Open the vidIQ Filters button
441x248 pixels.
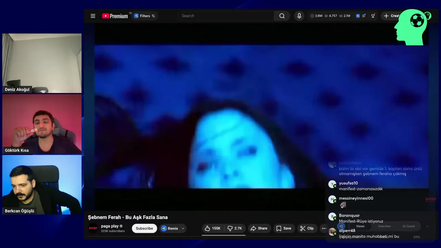(x=145, y=16)
